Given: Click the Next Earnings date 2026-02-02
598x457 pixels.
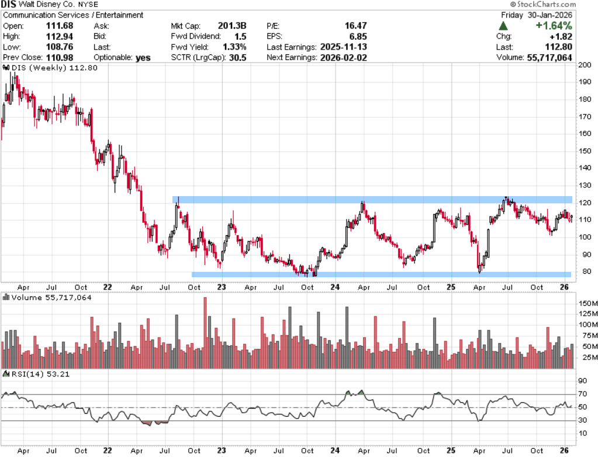Looking at the screenshot, I should (x=344, y=58).
